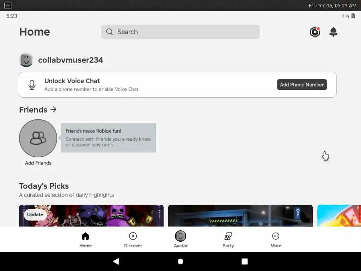Open the dark parking garage game thumbnail

point(240,216)
